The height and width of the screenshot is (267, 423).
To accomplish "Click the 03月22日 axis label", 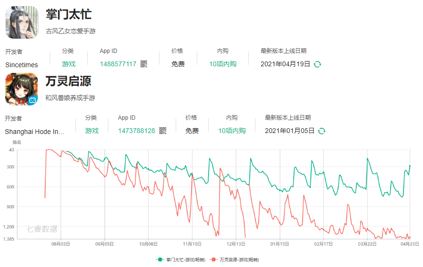I will [x=367, y=244].
